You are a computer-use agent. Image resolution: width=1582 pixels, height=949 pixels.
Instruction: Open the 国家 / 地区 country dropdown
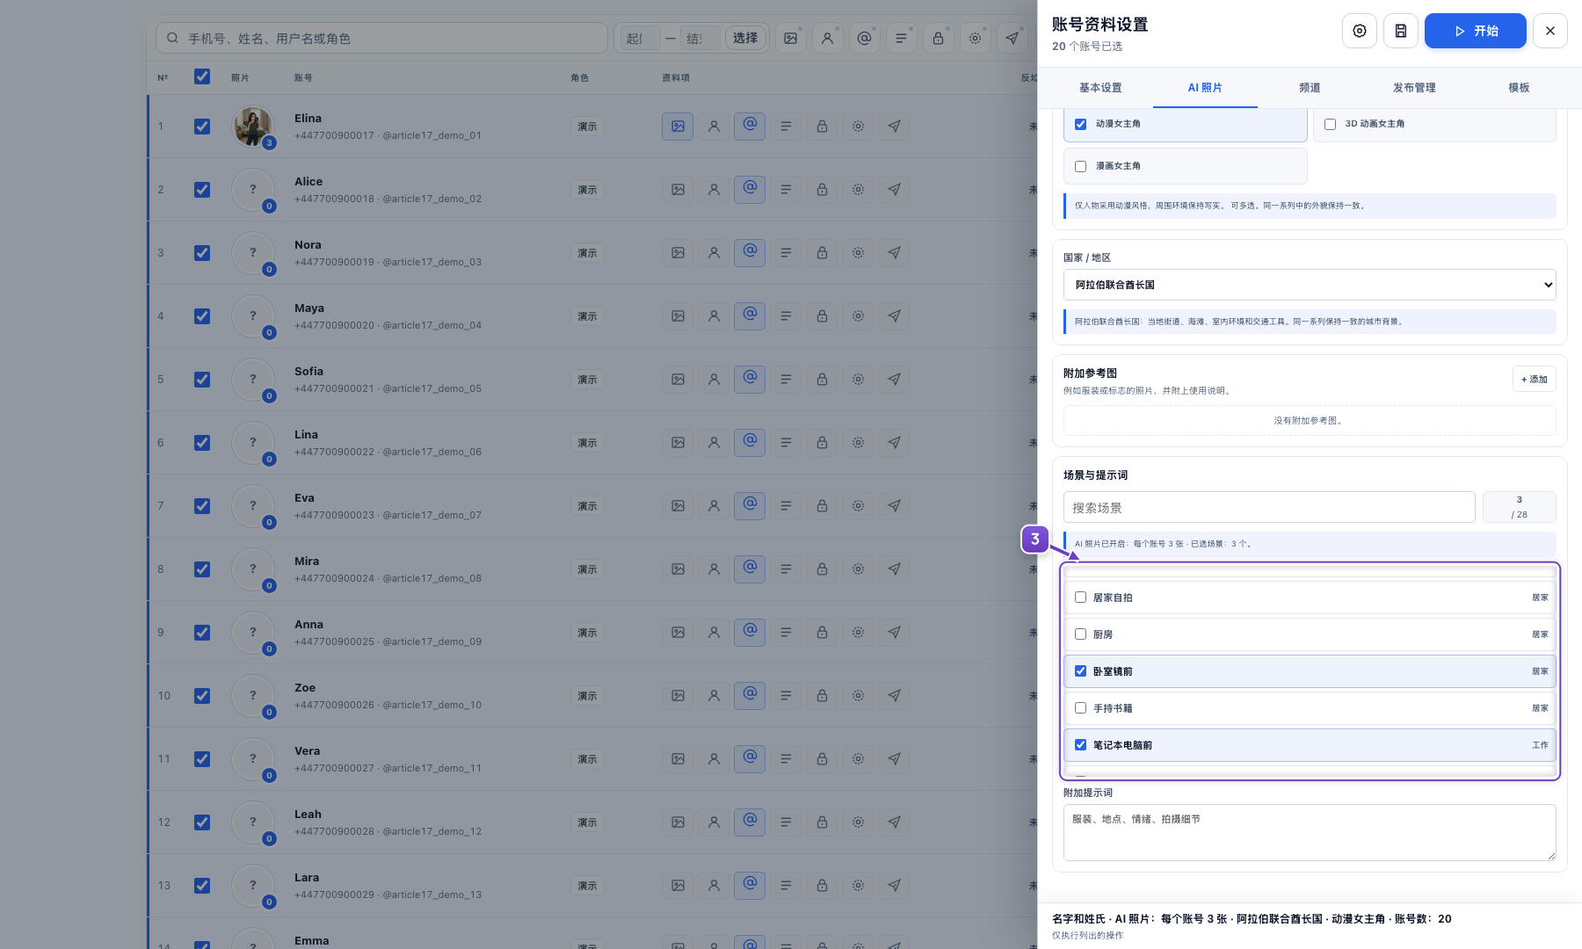(x=1310, y=285)
